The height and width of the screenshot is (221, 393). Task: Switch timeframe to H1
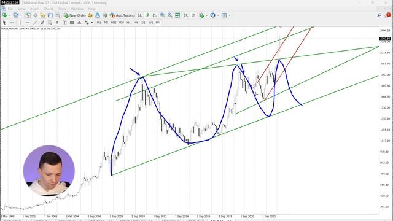(128, 23)
